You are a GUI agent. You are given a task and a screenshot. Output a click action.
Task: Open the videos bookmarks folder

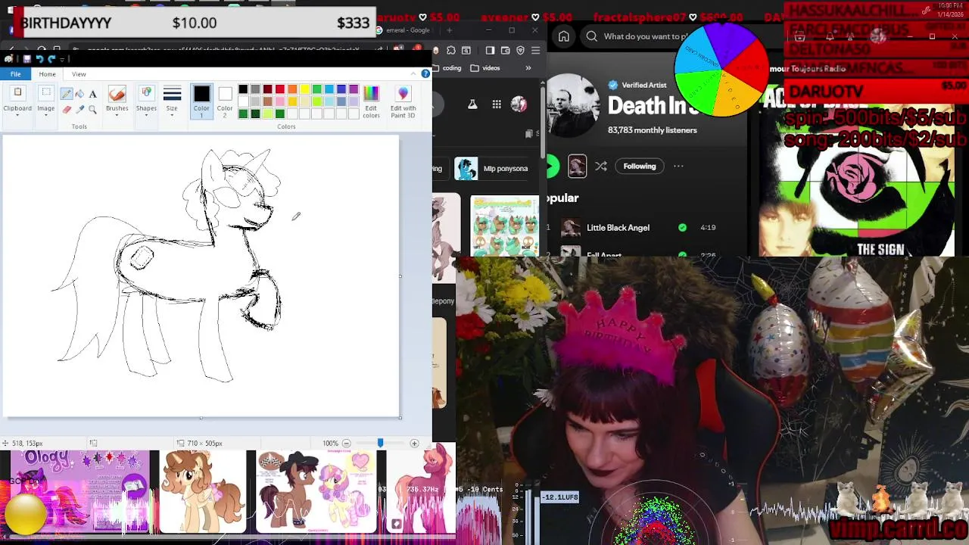pos(485,67)
